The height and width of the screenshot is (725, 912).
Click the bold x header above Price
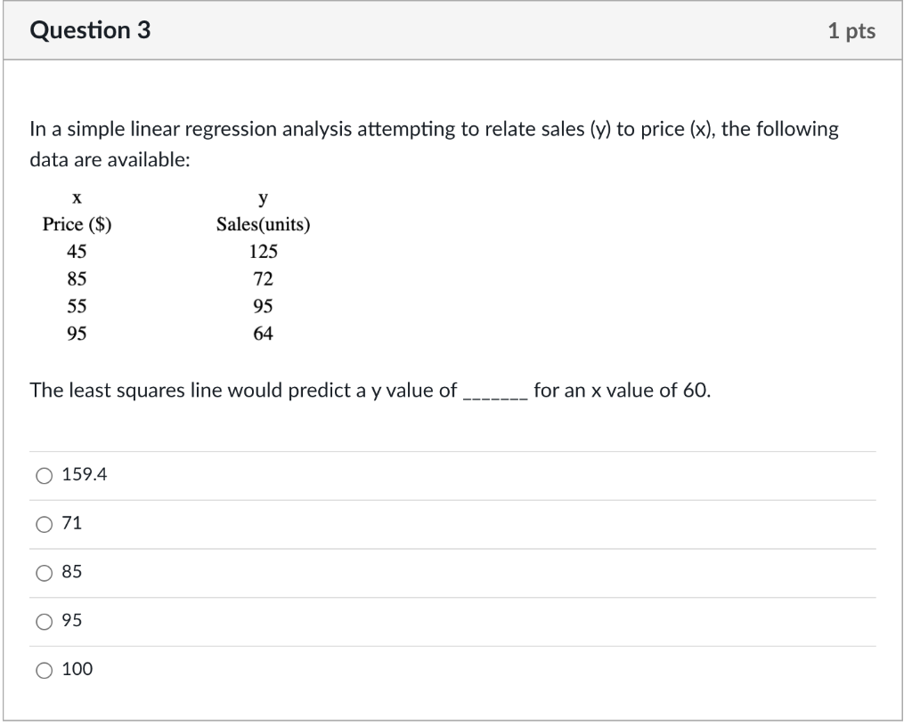(77, 197)
